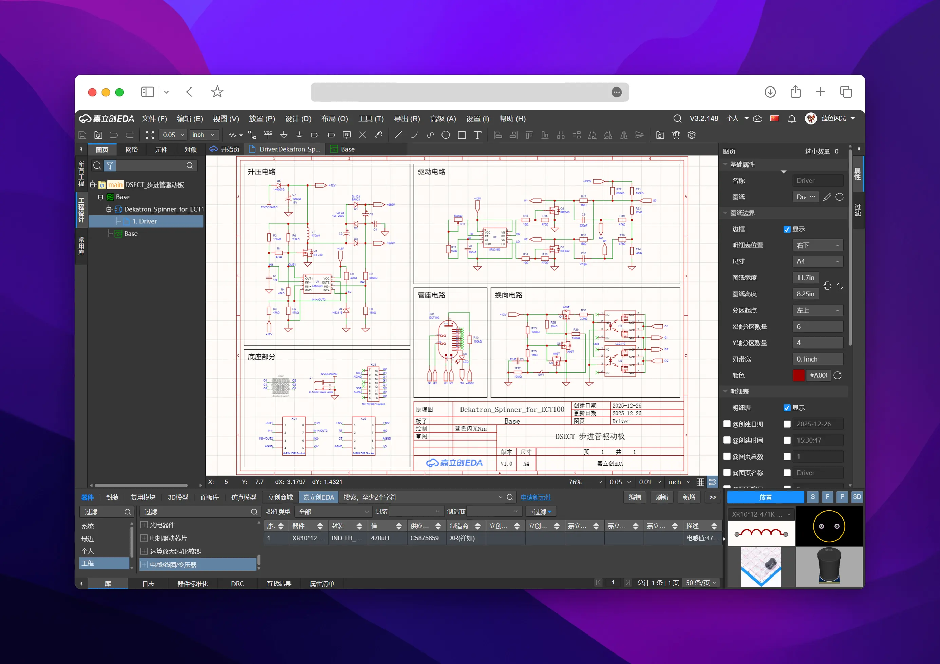Open the 器件类型 全部 dropdown
This screenshot has height=664, width=940.
coord(333,512)
